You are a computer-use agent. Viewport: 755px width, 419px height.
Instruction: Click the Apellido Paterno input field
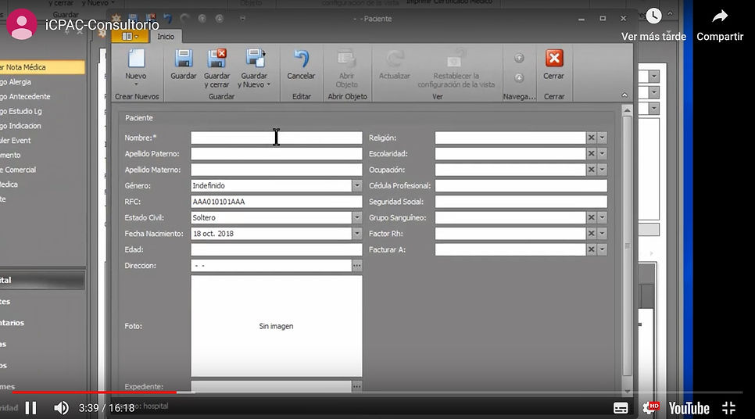pyautogui.click(x=277, y=154)
